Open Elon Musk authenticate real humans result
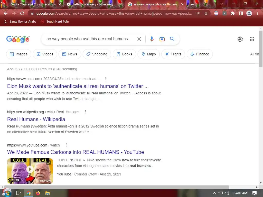Viewport: 263px width, 197px height. (78, 86)
